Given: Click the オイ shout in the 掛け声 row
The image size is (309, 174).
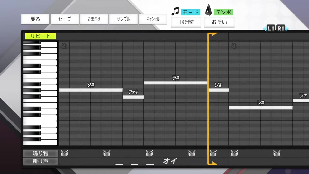Looking at the screenshot, I should click(170, 161).
